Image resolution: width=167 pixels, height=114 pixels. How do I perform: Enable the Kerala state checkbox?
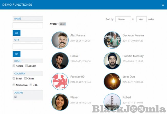tap(14, 66)
